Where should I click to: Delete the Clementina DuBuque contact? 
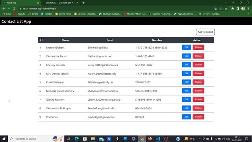tap(198, 108)
